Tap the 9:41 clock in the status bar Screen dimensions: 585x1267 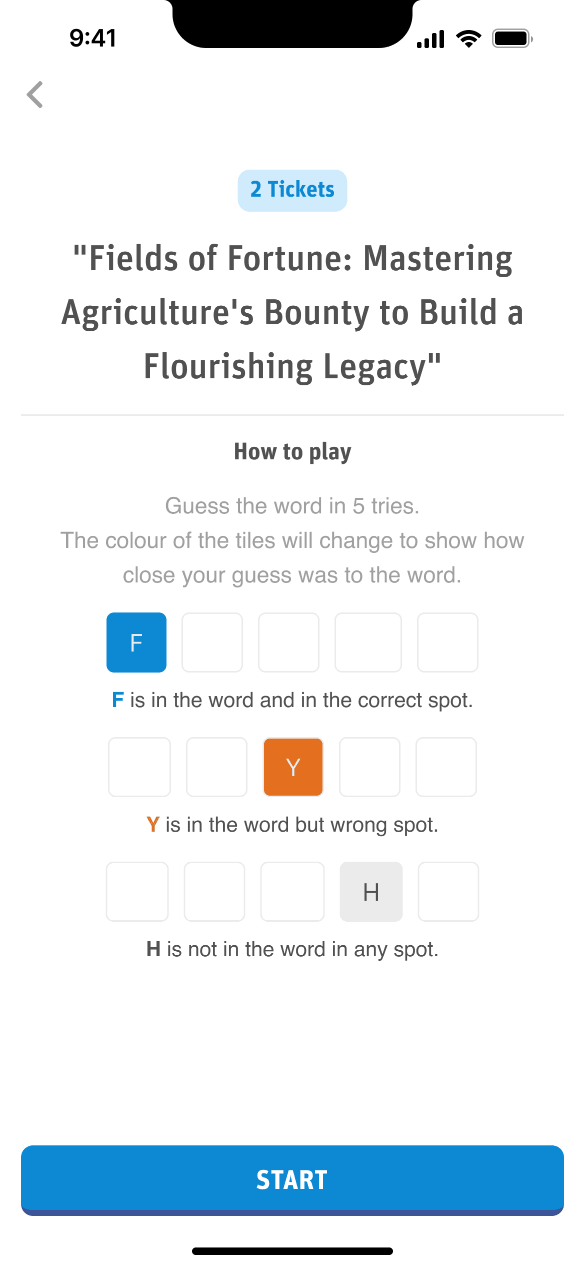tap(93, 37)
